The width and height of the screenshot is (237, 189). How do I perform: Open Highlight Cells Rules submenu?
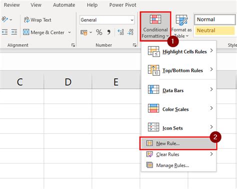pyautogui.click(x=178, y=51)
